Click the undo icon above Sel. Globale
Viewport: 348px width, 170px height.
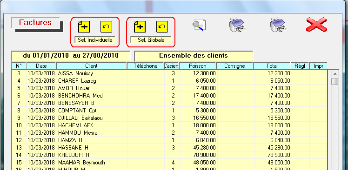(162, 26)
